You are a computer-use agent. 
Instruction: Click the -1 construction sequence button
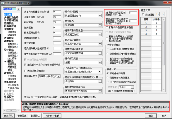pyautogui.click(x=163, y=14)
